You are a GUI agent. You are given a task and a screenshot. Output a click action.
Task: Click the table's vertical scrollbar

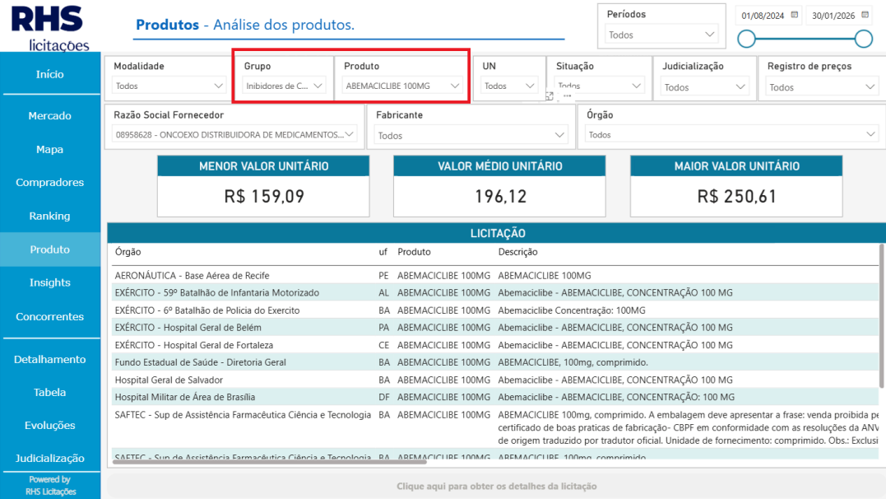882,315
